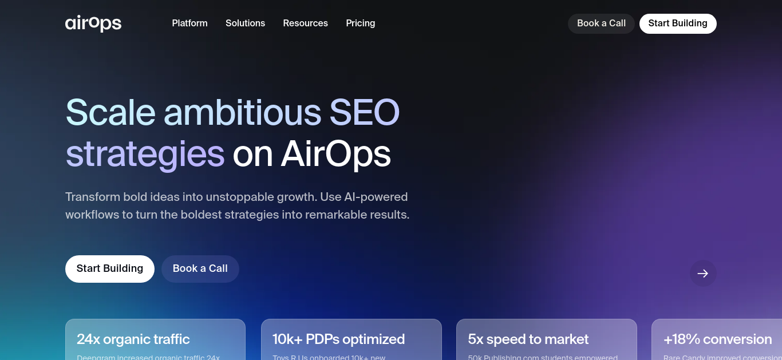Screen dimensions: 782x360
Task: Click Book a Call in the header
Action: pos(601,23)
